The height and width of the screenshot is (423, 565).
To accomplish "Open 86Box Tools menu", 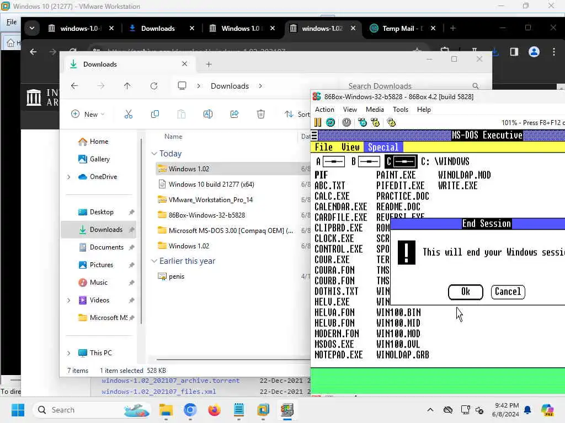I will 401,110.
